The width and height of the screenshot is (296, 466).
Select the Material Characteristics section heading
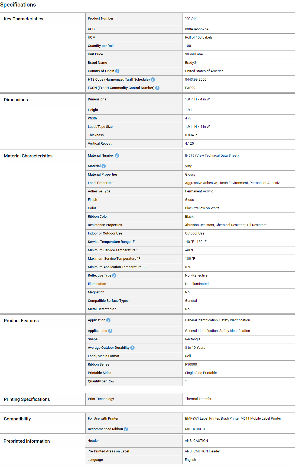[x=28, y=156]
